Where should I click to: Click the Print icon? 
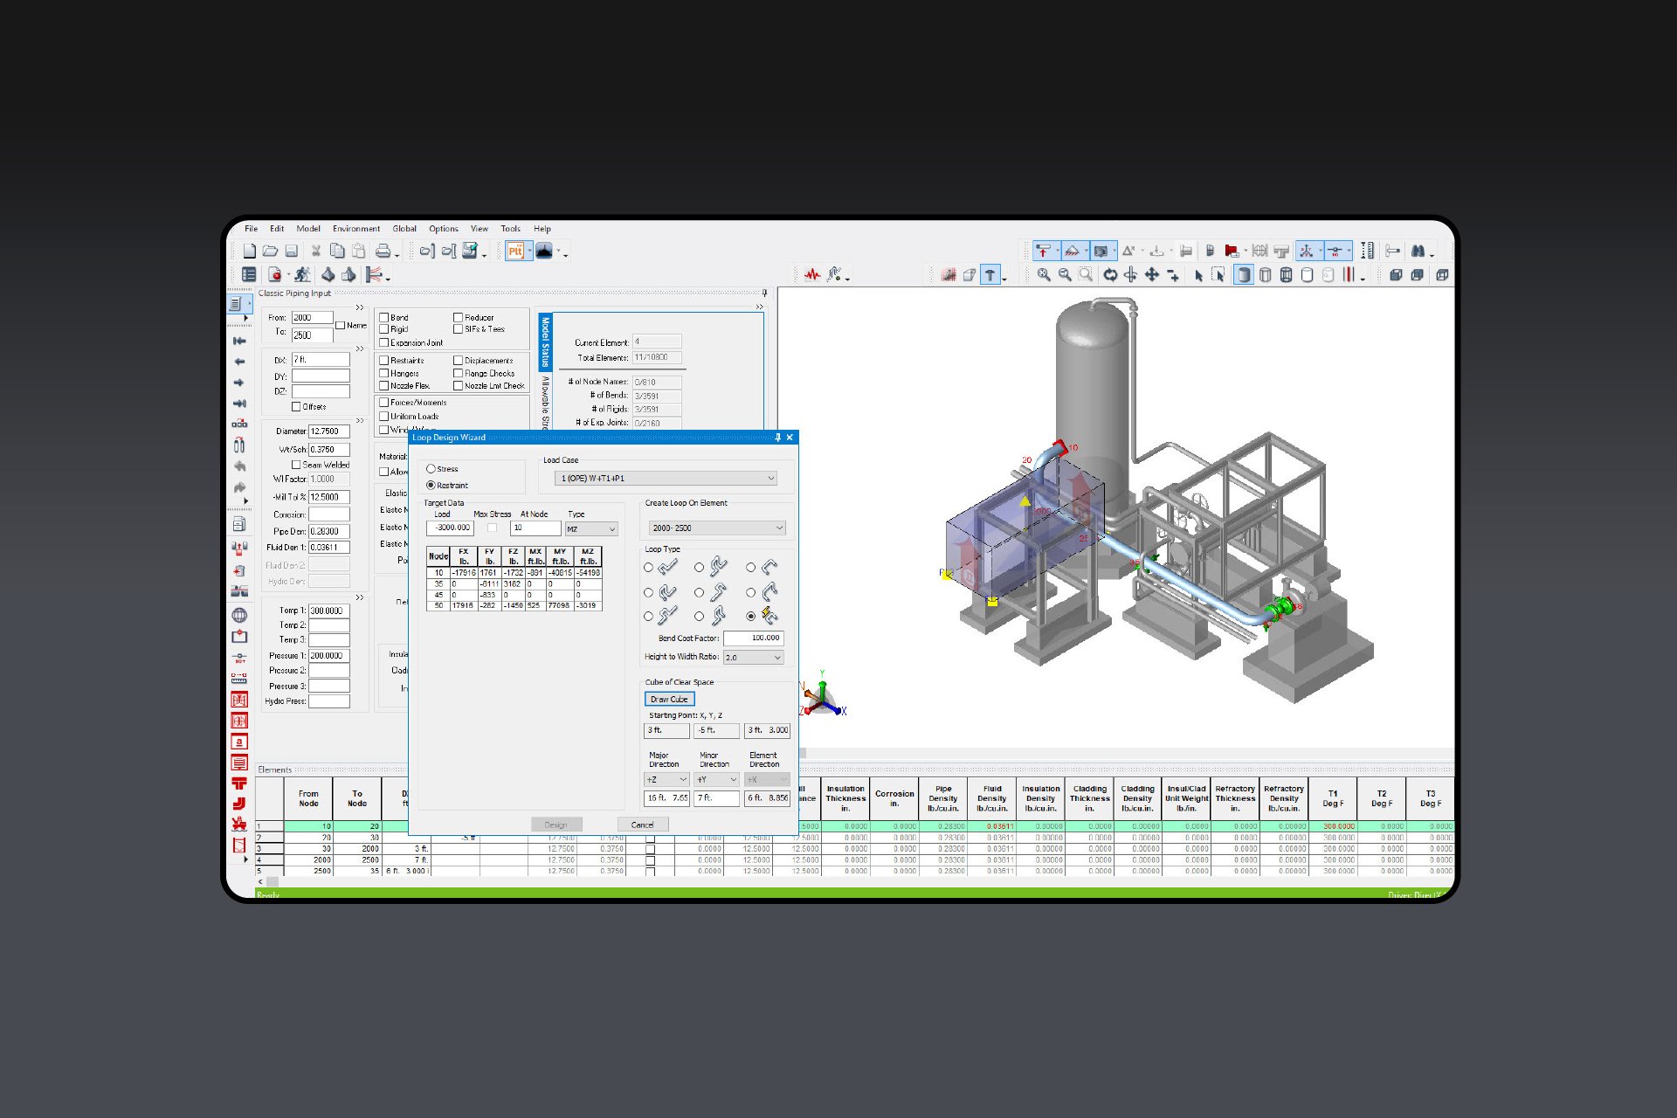click(x=383, y=251)
